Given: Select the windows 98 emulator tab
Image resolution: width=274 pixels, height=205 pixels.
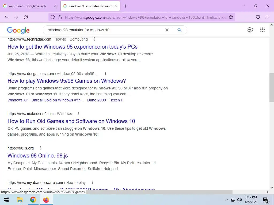Looking at the screenshot, I should 90,6.
